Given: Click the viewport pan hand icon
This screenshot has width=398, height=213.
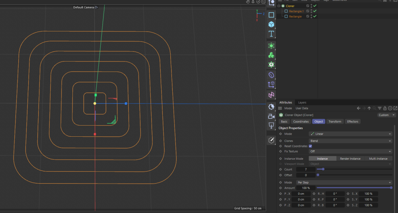Looking at the screenshot, I should click(248, 2).
